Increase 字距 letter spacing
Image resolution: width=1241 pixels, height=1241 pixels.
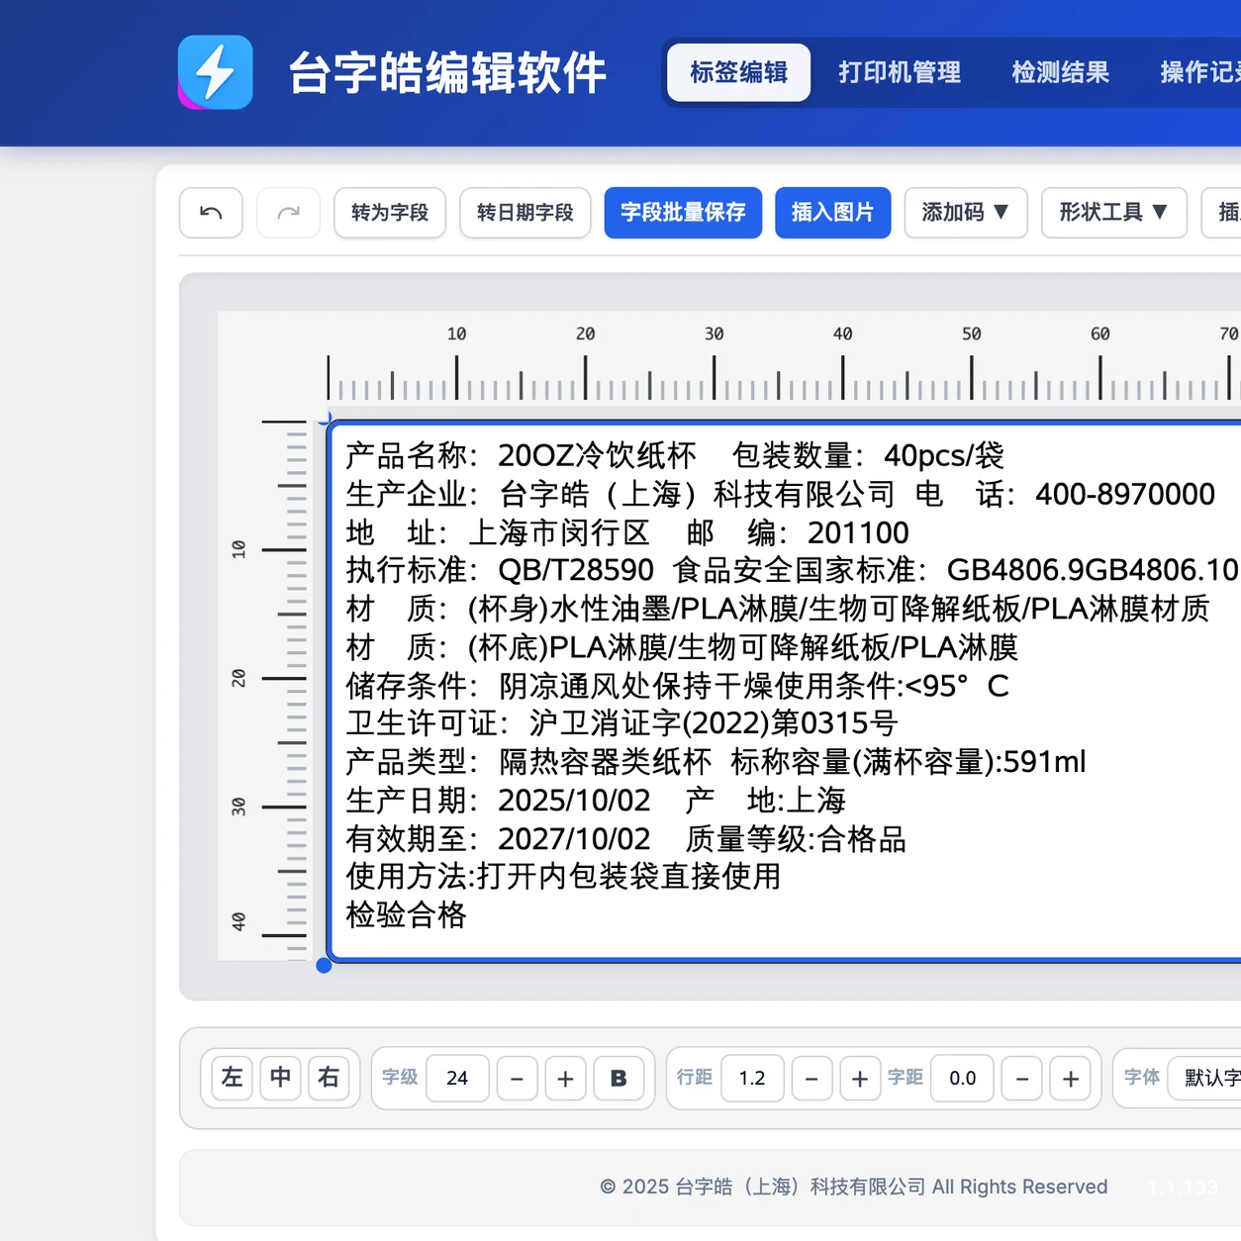(x=1071, y=1078)
